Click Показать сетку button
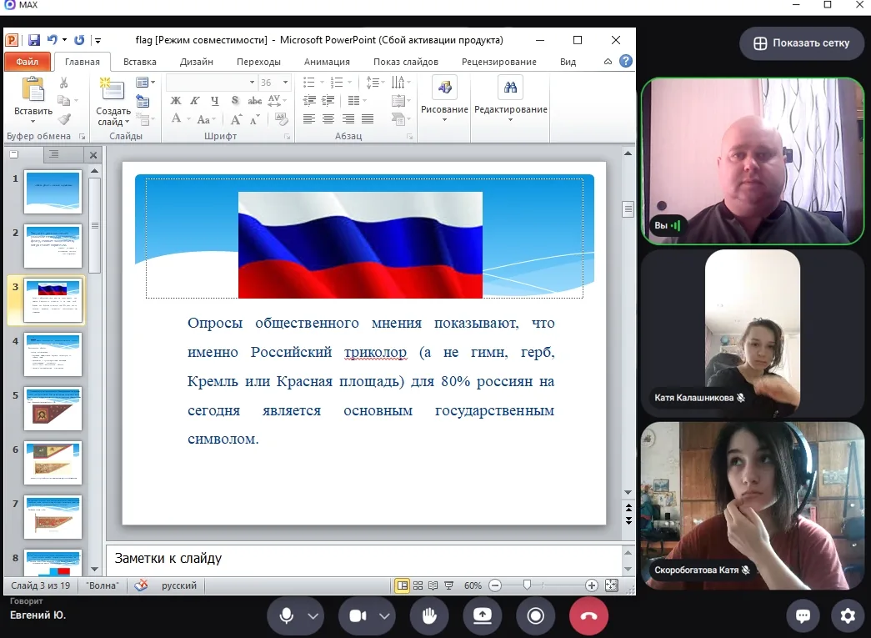Image resolution: width=871 pixels, height=638 pixels. (802, 43)
